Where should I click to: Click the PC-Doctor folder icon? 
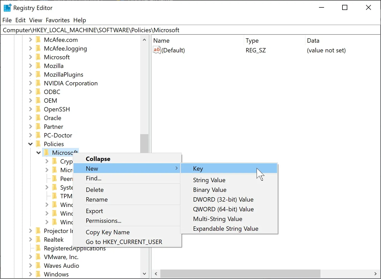coord(38,135)
